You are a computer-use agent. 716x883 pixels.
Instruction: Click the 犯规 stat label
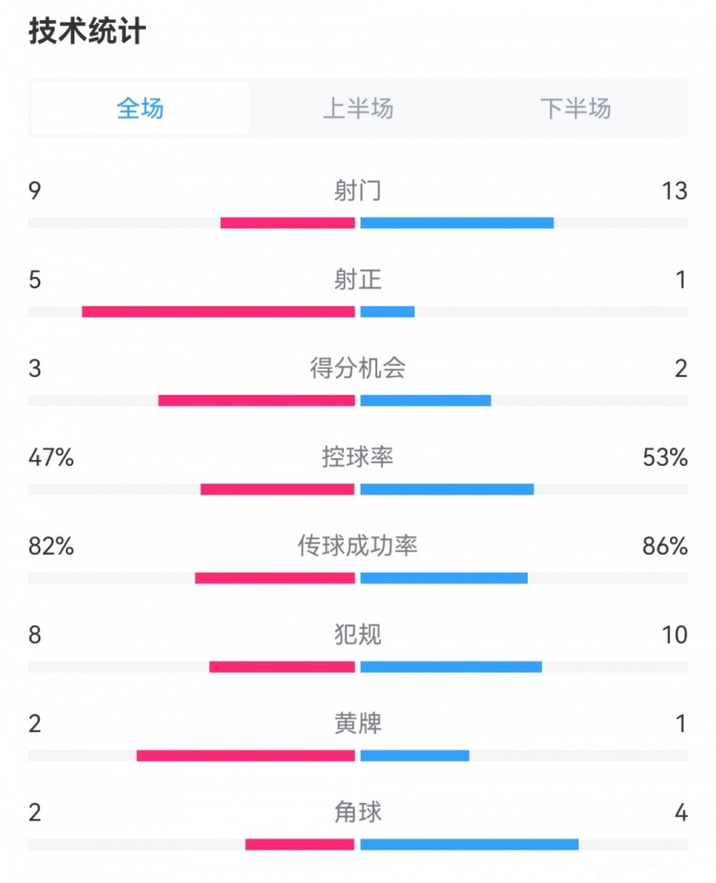tap(358, 635)
